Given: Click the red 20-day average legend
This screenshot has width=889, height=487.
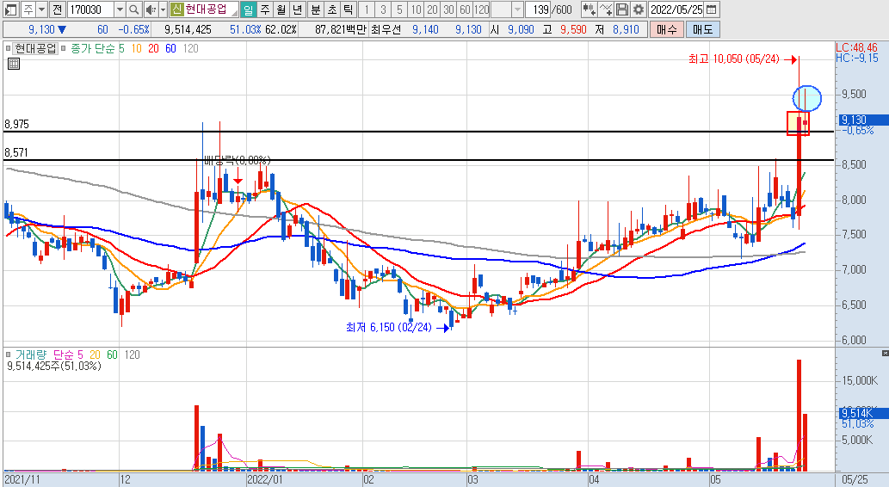Looking at the screenshot, I should [153, 49].
